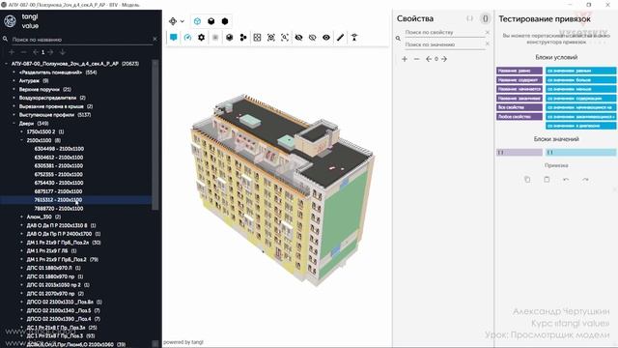
Task: Toggle the speedometer performance icon
Action: coord(187,38)
